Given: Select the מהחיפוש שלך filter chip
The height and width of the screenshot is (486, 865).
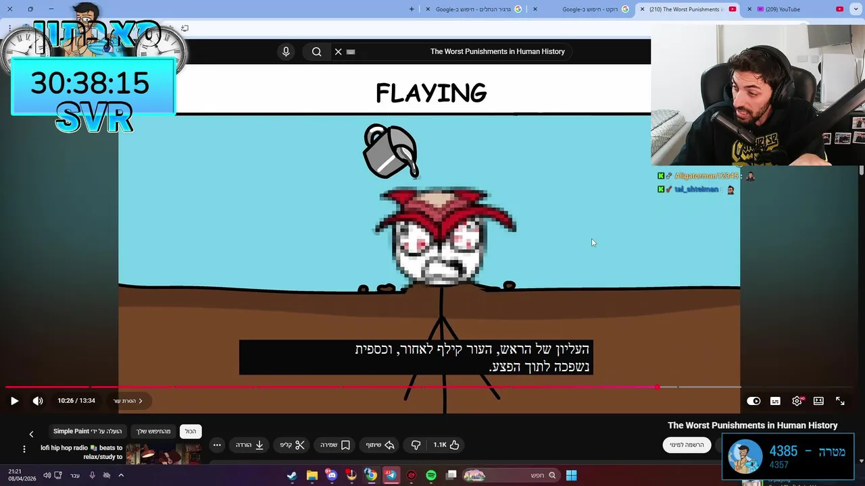Looking at the screenshot, I should pyautogui.click(x=154, y=431).
